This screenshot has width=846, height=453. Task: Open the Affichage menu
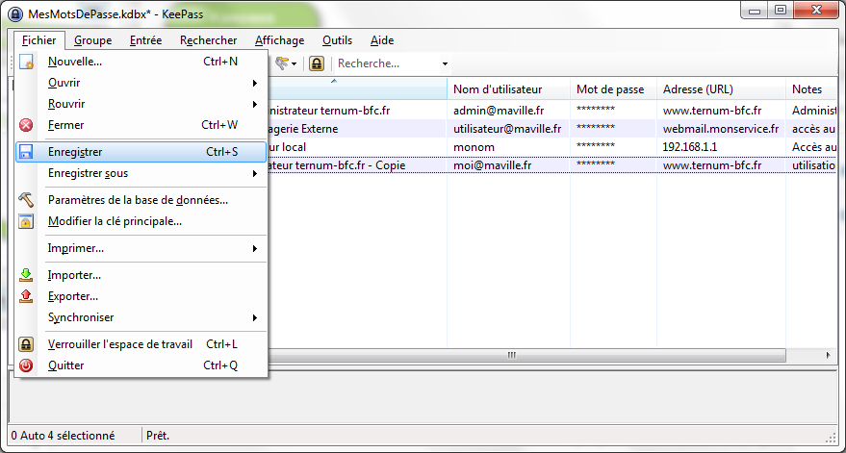(x=279, y=40)
